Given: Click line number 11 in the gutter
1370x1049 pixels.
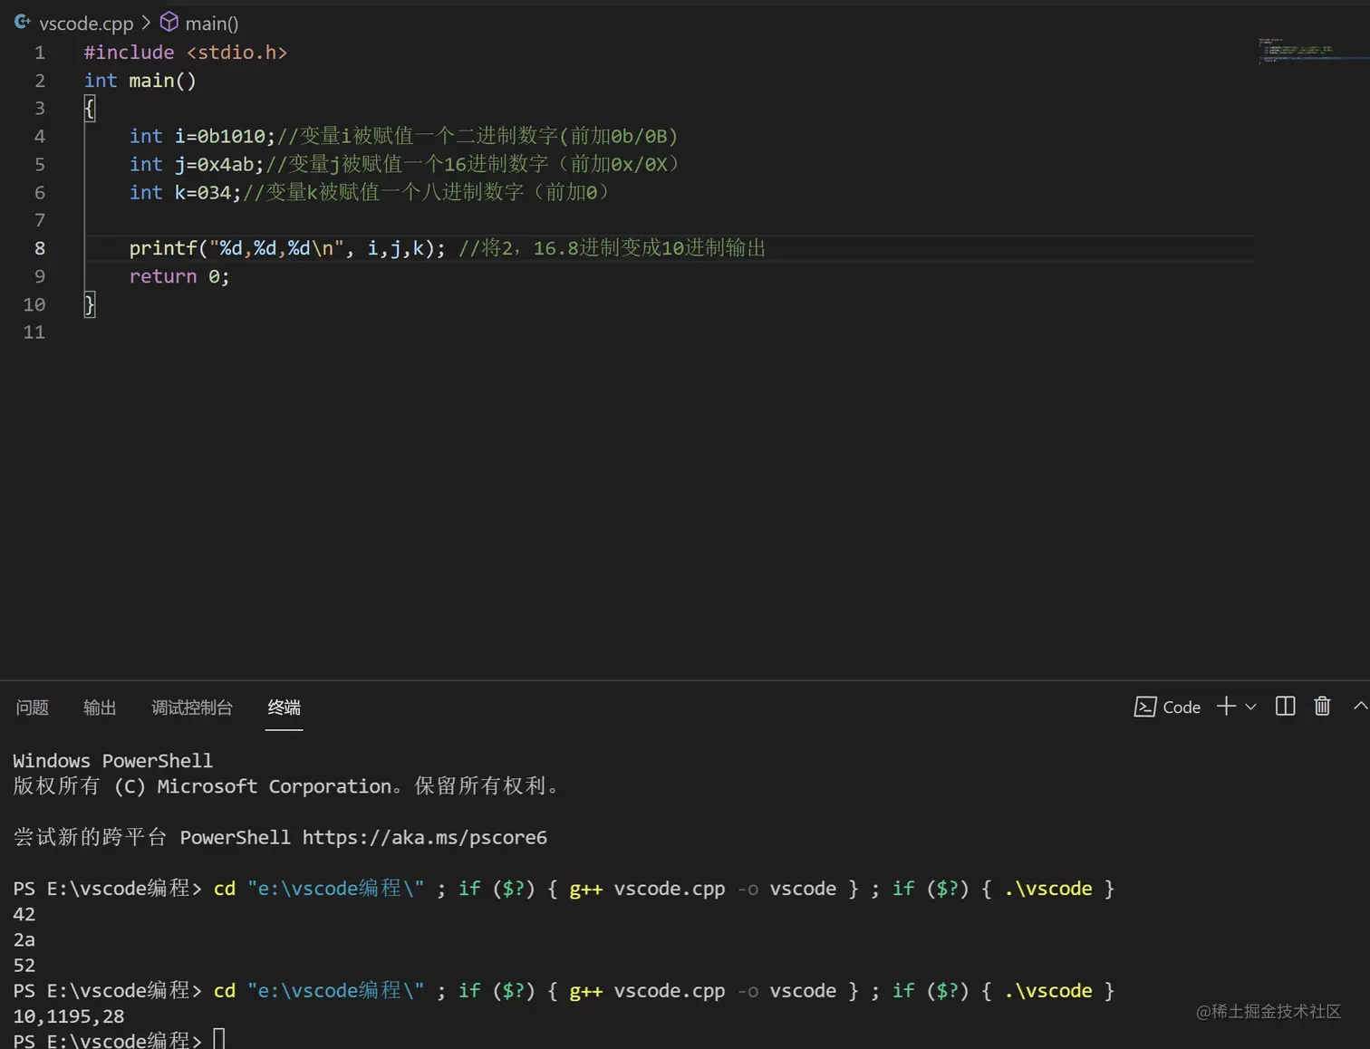Looking at the screenshot, I should [x=34, y=332].
